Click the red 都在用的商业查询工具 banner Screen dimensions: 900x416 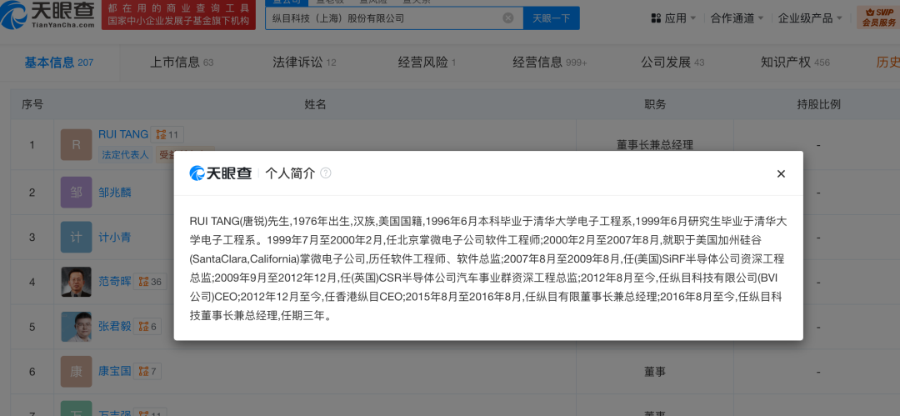click(x=178, y=15)
